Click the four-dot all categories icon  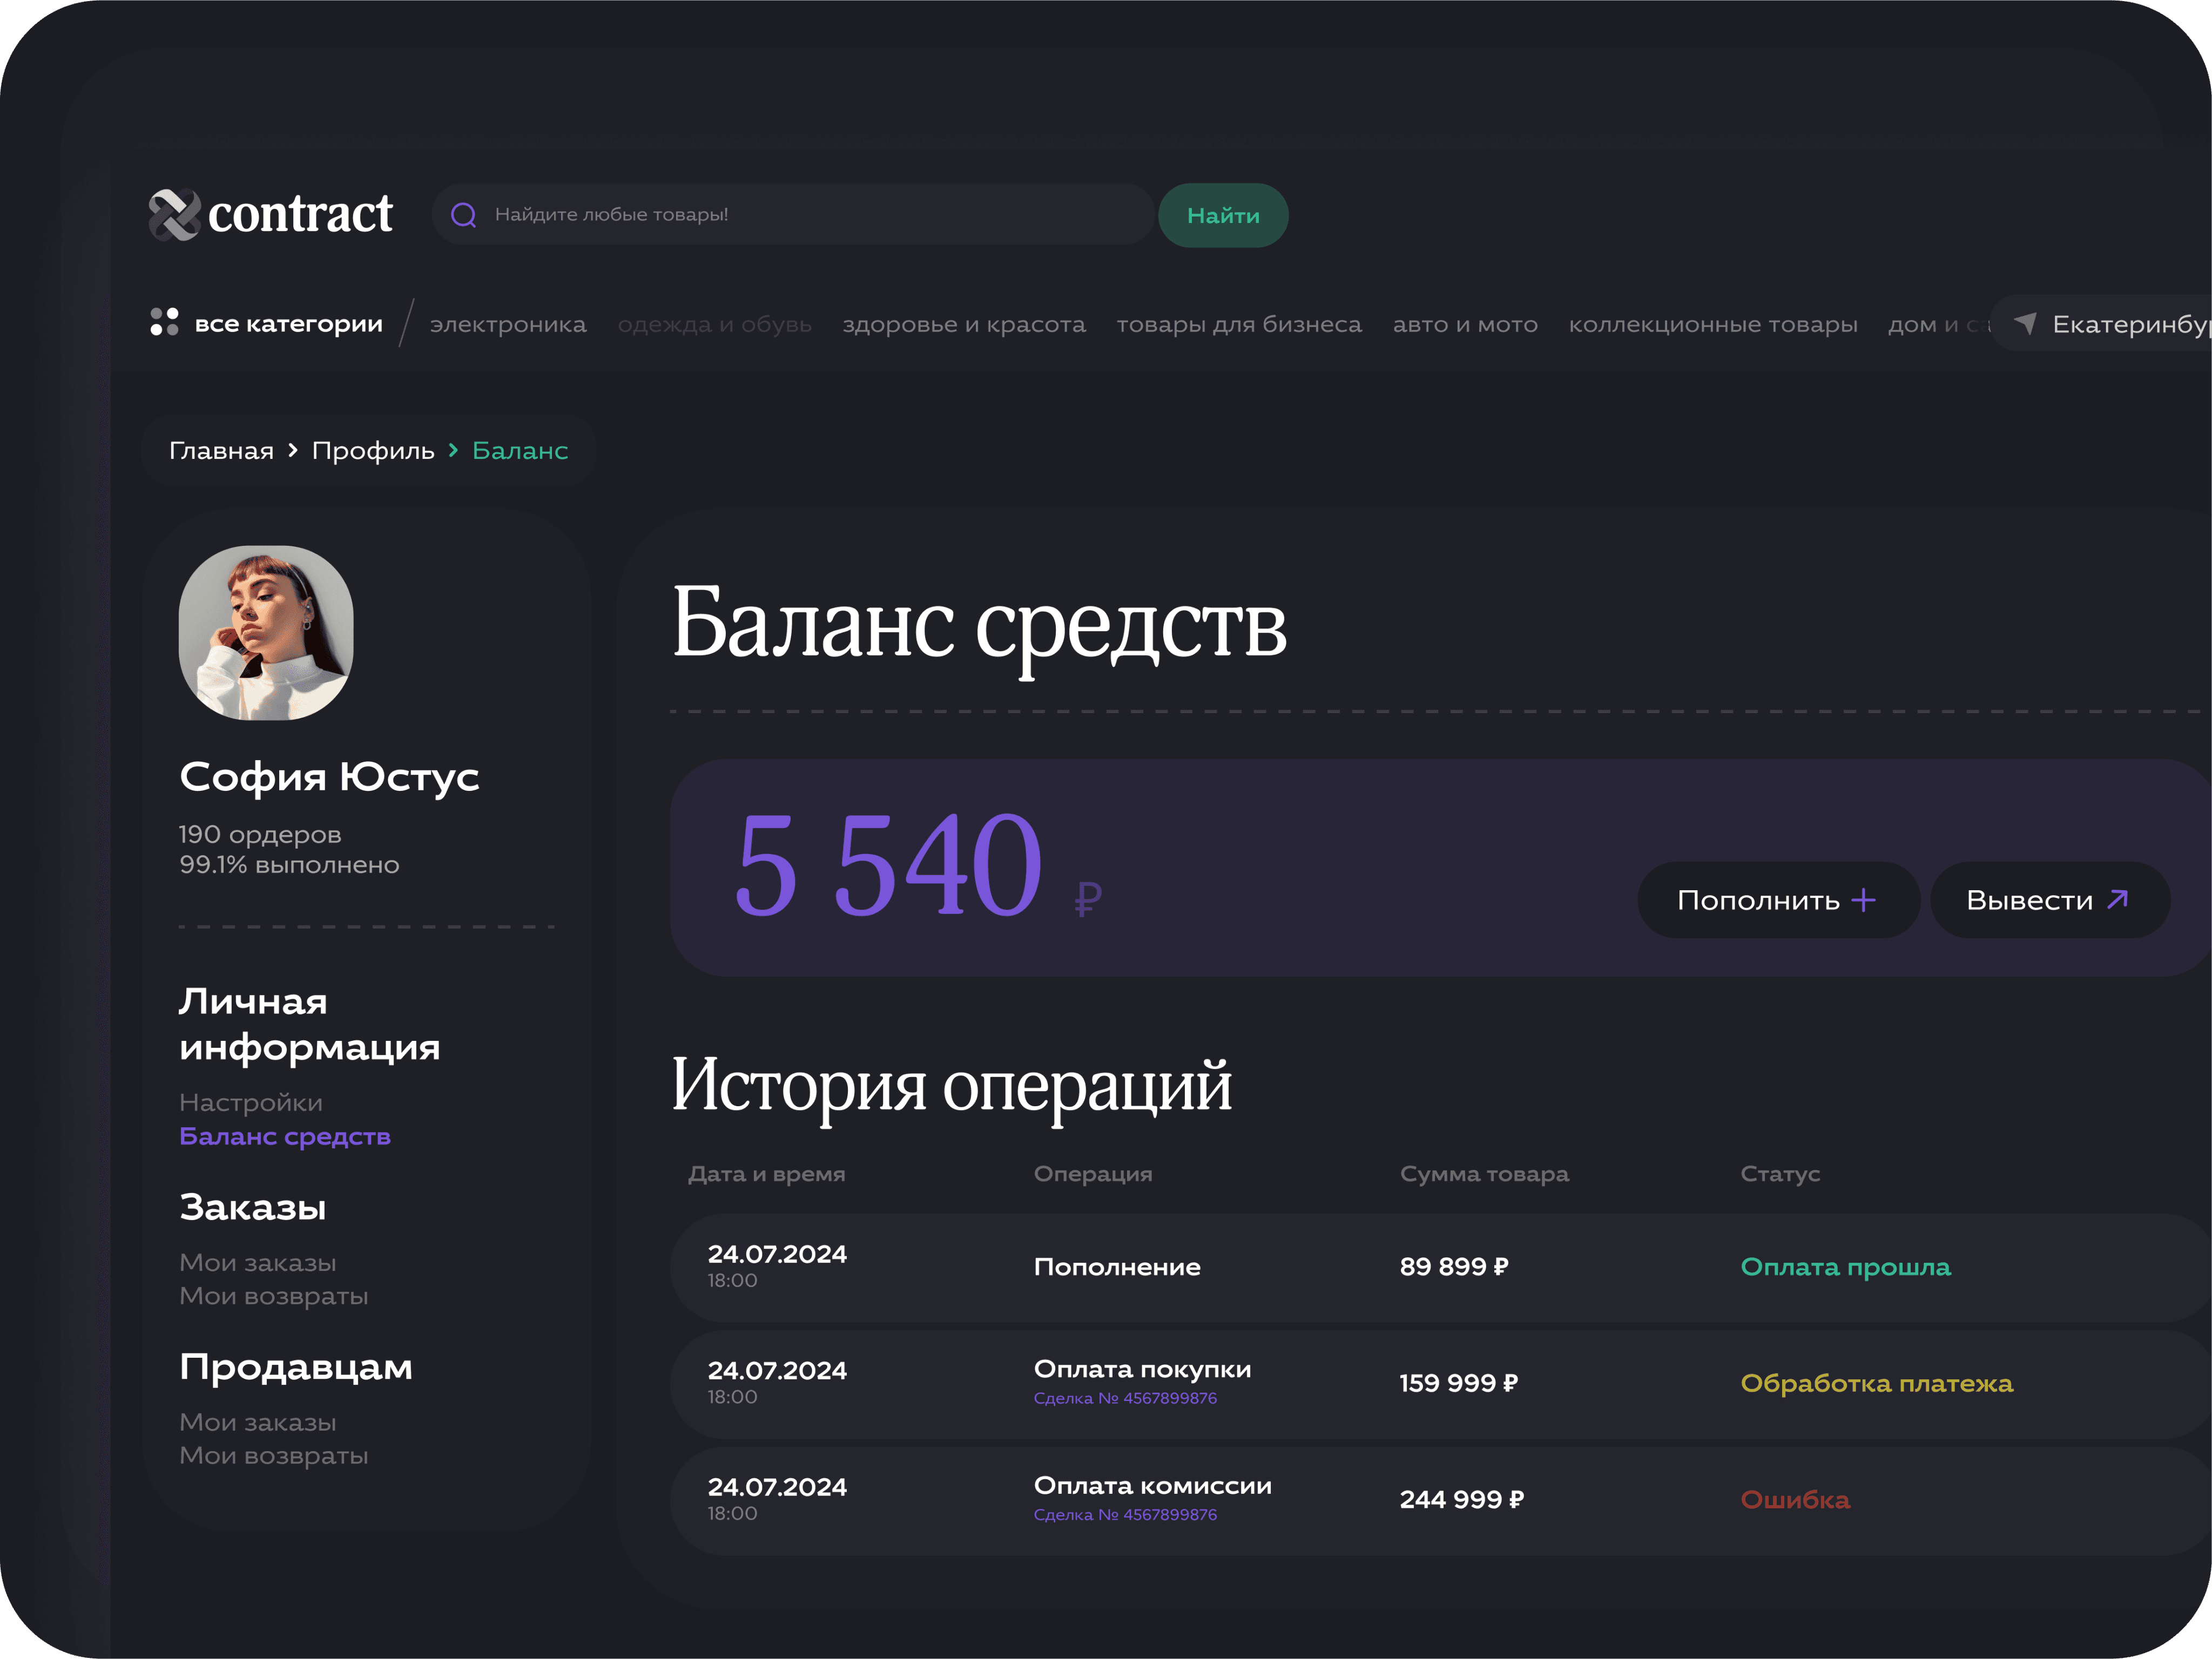click(164, 322)
